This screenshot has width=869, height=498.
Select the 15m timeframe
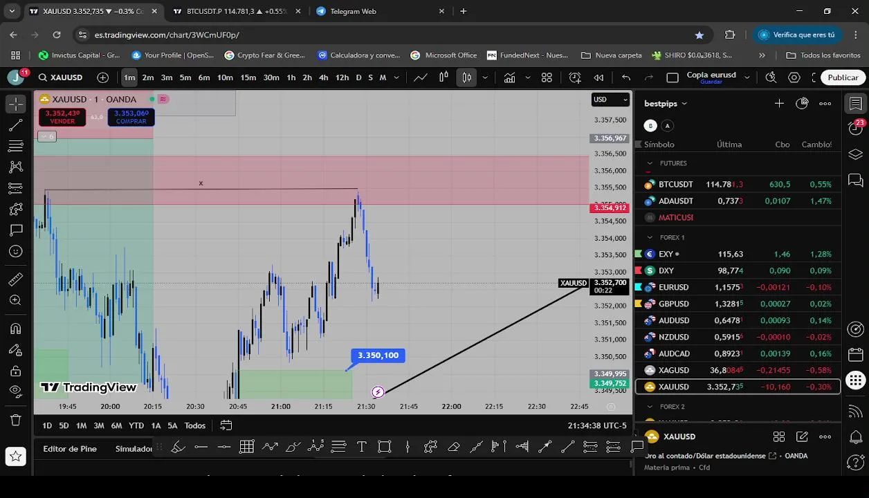pyautogui.click(x=248, y=77)
